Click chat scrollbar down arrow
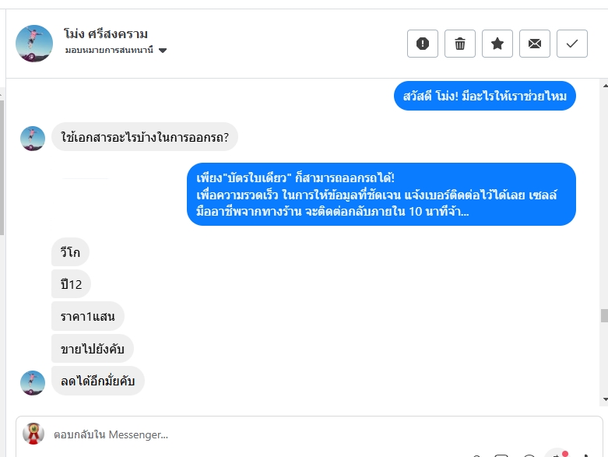This screenshot has width=608, height=457. 605,399
